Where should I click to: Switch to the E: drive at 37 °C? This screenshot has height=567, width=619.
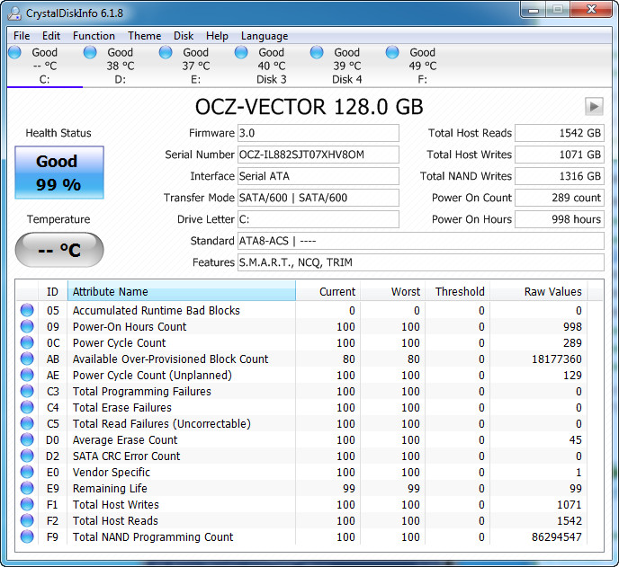(x=196, y=66)
